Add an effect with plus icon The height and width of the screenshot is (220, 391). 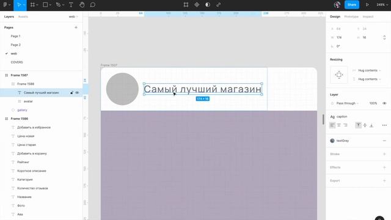384,167
